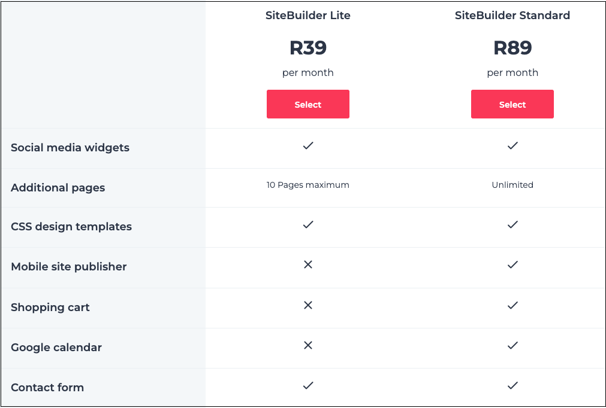Click Google calendar checkmark for Standard

(x=512, y=345)
